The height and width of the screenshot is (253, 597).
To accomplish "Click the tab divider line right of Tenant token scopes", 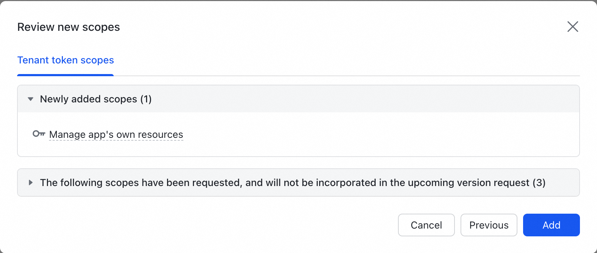I will 338,76.
